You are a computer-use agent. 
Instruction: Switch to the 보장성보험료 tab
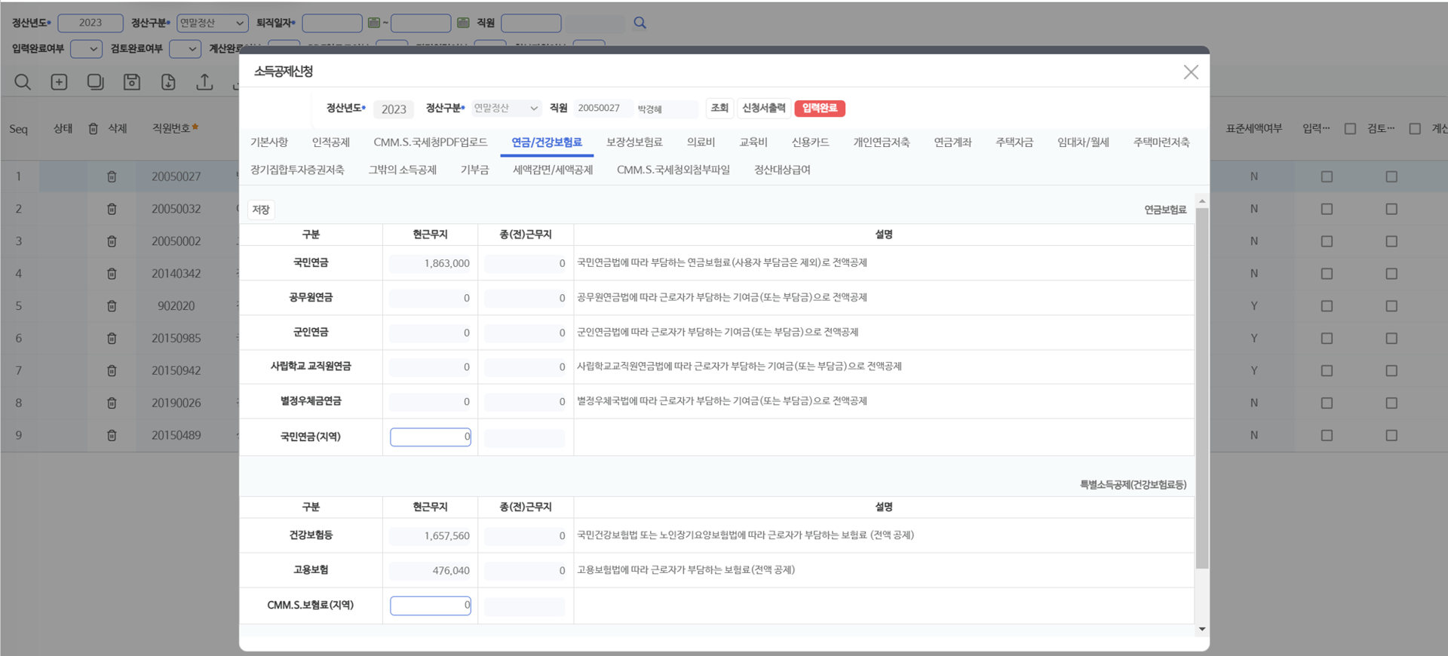tap(634, 142)
